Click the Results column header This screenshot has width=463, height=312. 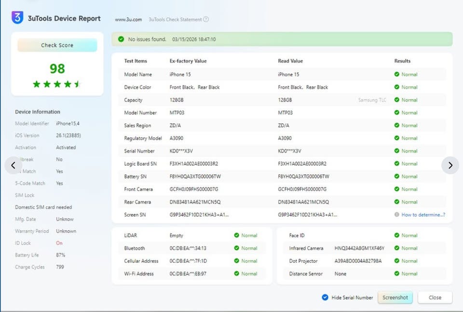402,61
